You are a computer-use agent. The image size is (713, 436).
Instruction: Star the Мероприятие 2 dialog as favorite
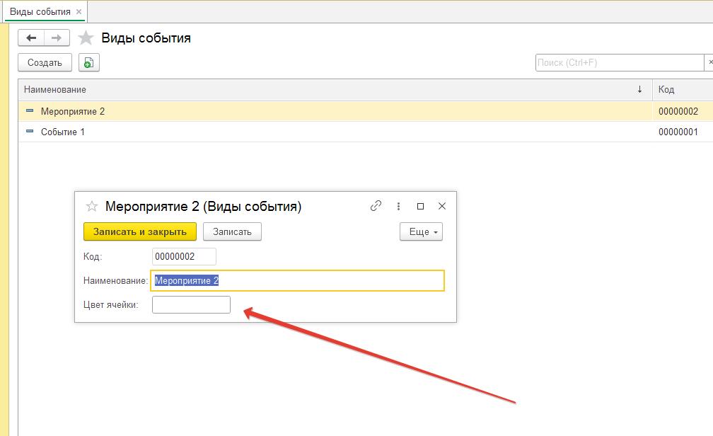click(x=91, y=207)
